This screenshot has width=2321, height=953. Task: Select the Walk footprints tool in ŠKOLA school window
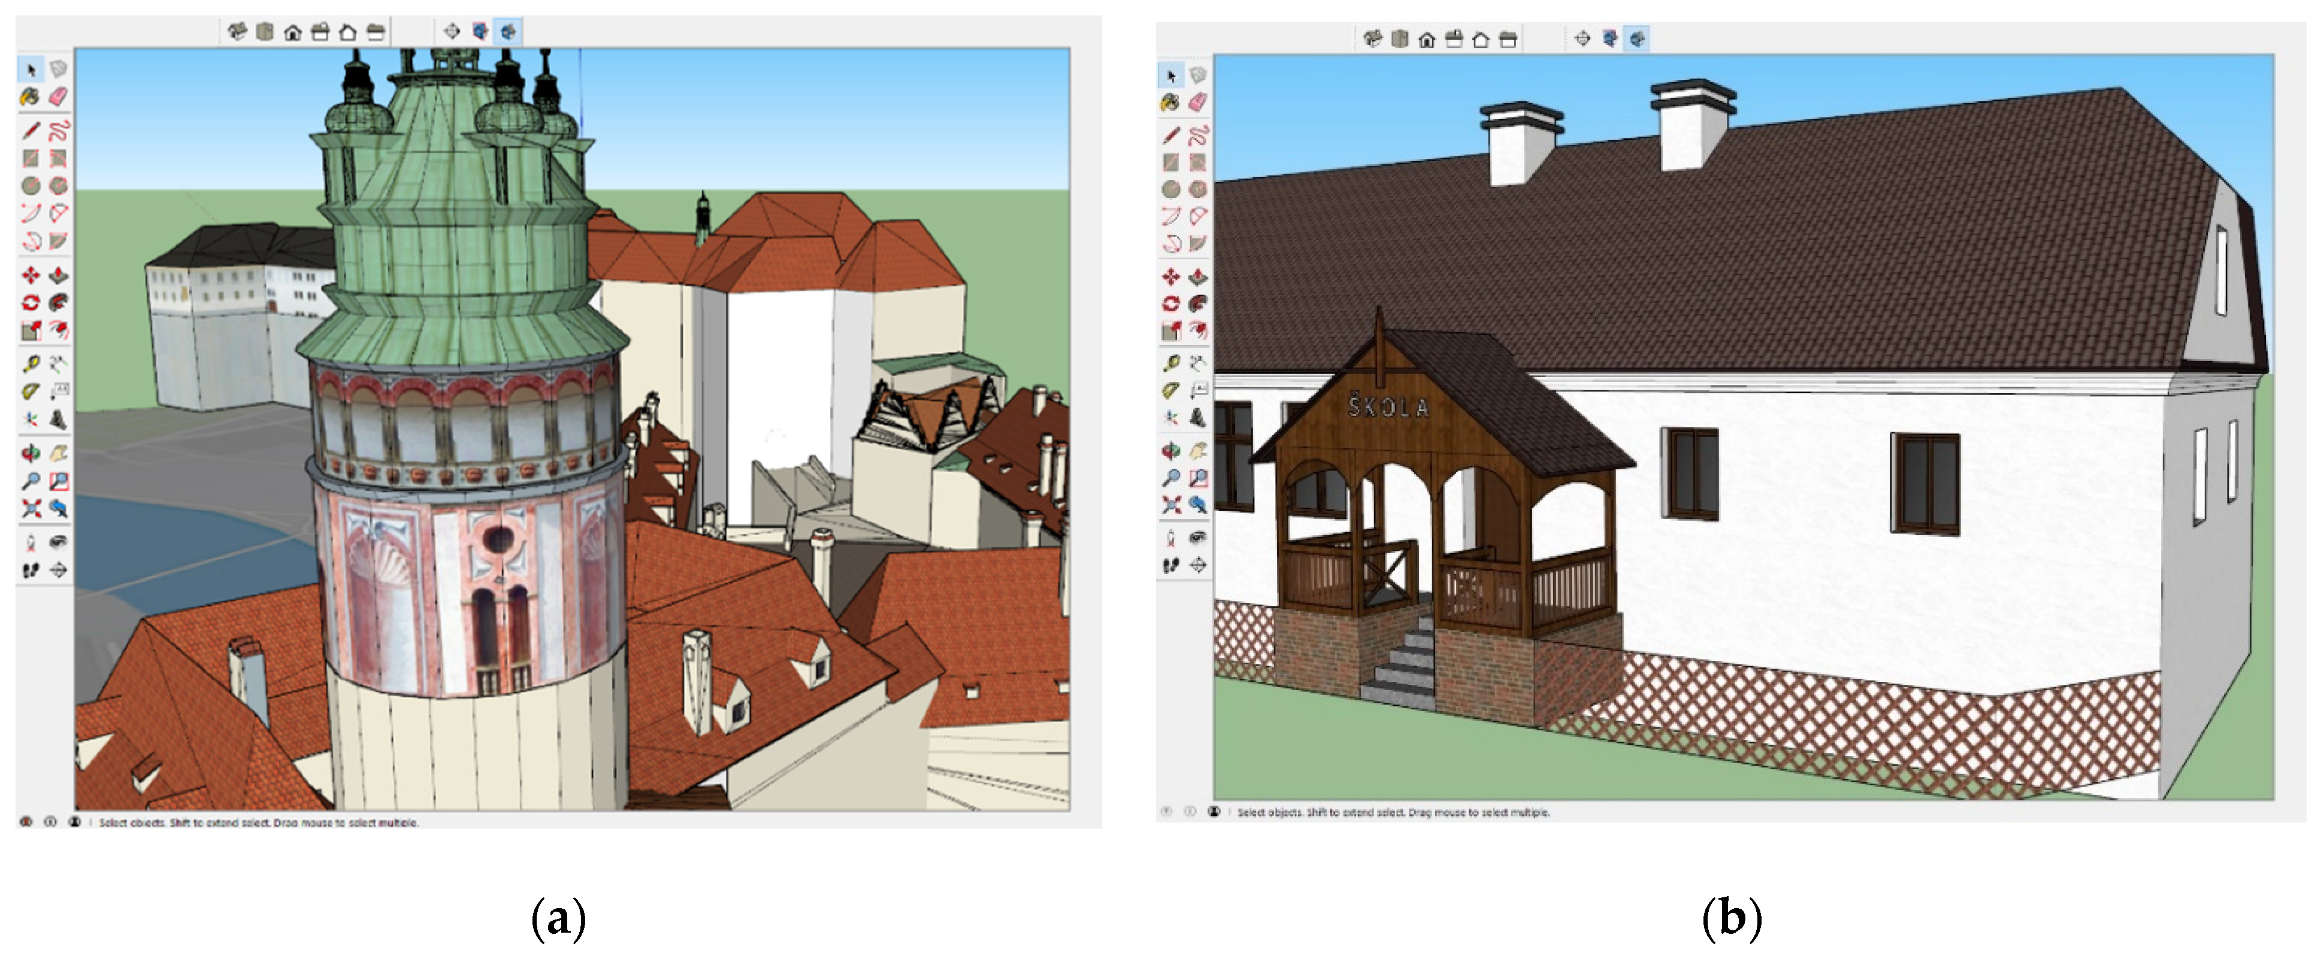tap(1170, 566)
